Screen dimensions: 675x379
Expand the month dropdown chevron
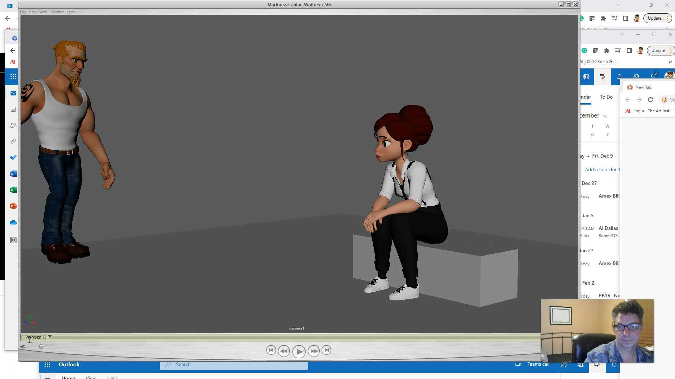605,116
